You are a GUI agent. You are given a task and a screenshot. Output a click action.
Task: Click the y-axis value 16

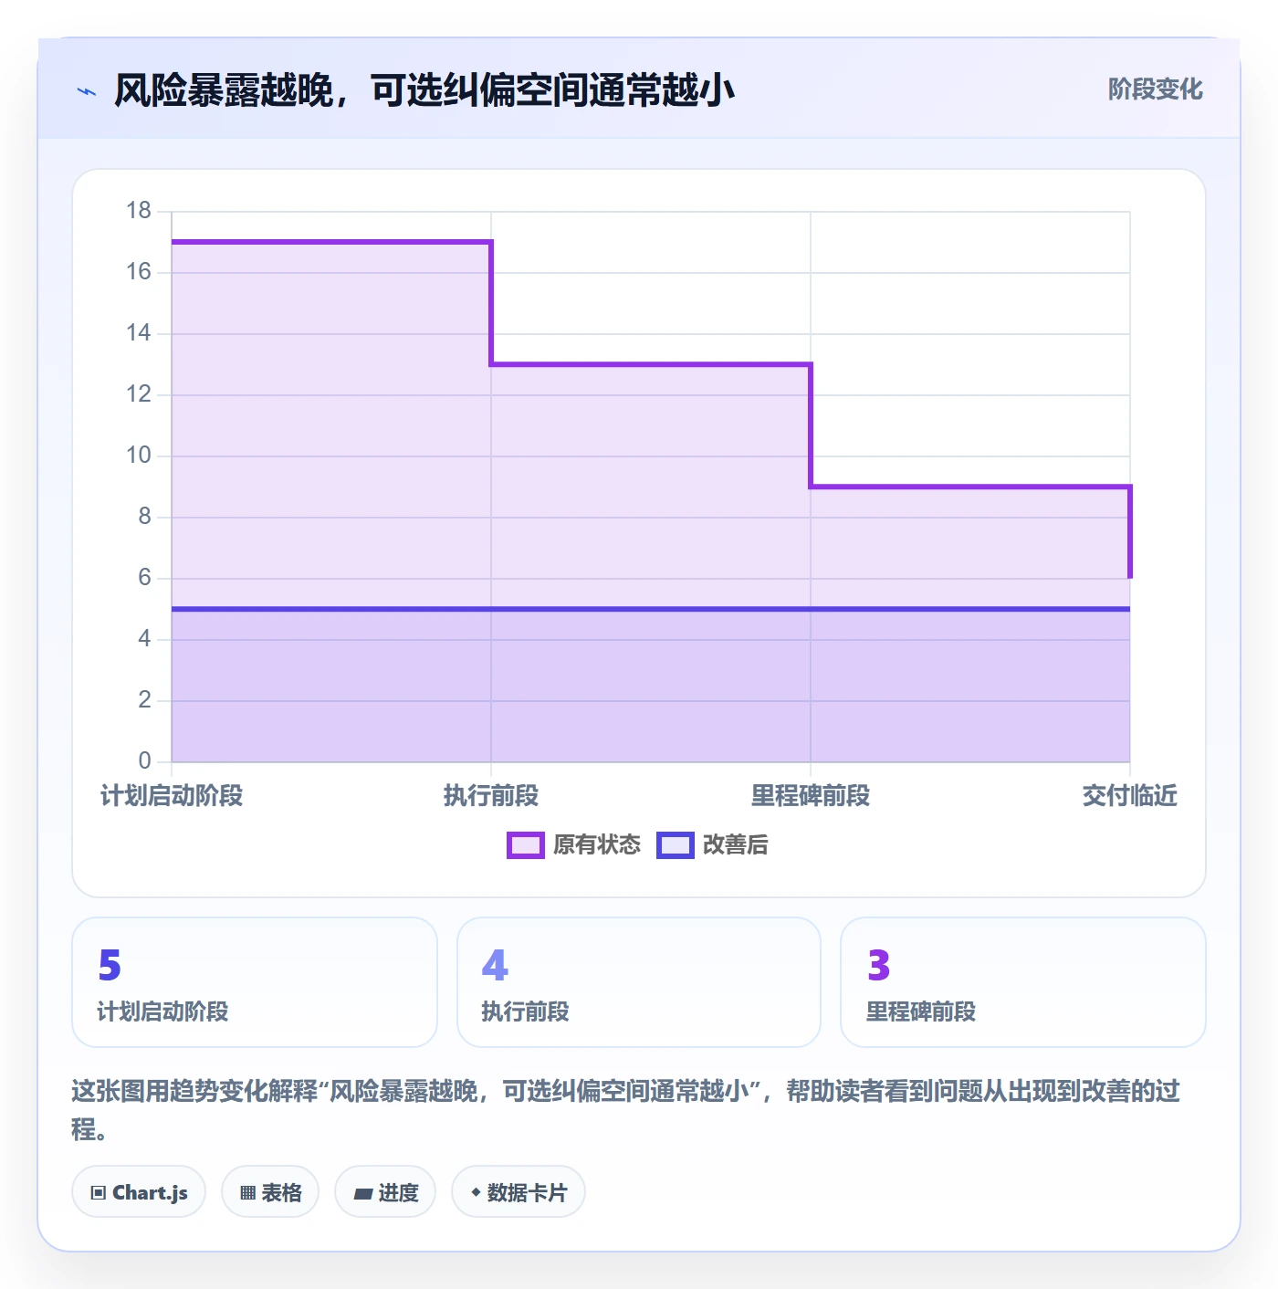pyautogui.click(x=139, y=272)
